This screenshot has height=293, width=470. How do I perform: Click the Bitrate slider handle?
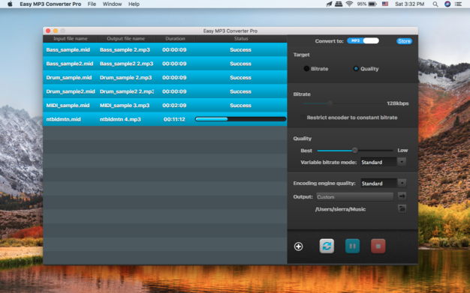tap(330, 103)
